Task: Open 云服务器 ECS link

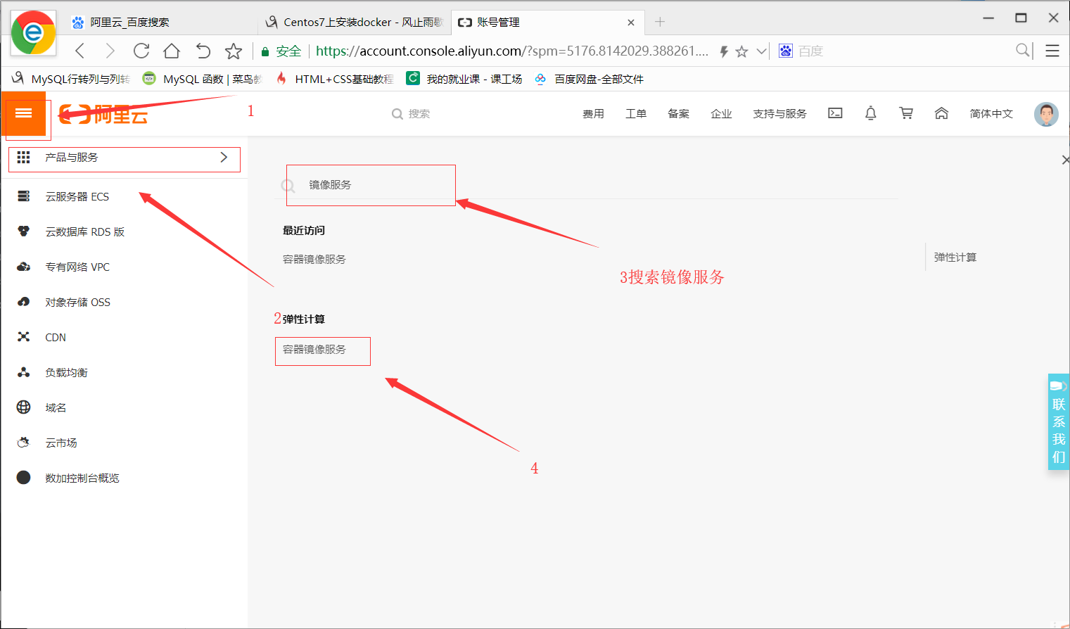Action: pos(77,196)
